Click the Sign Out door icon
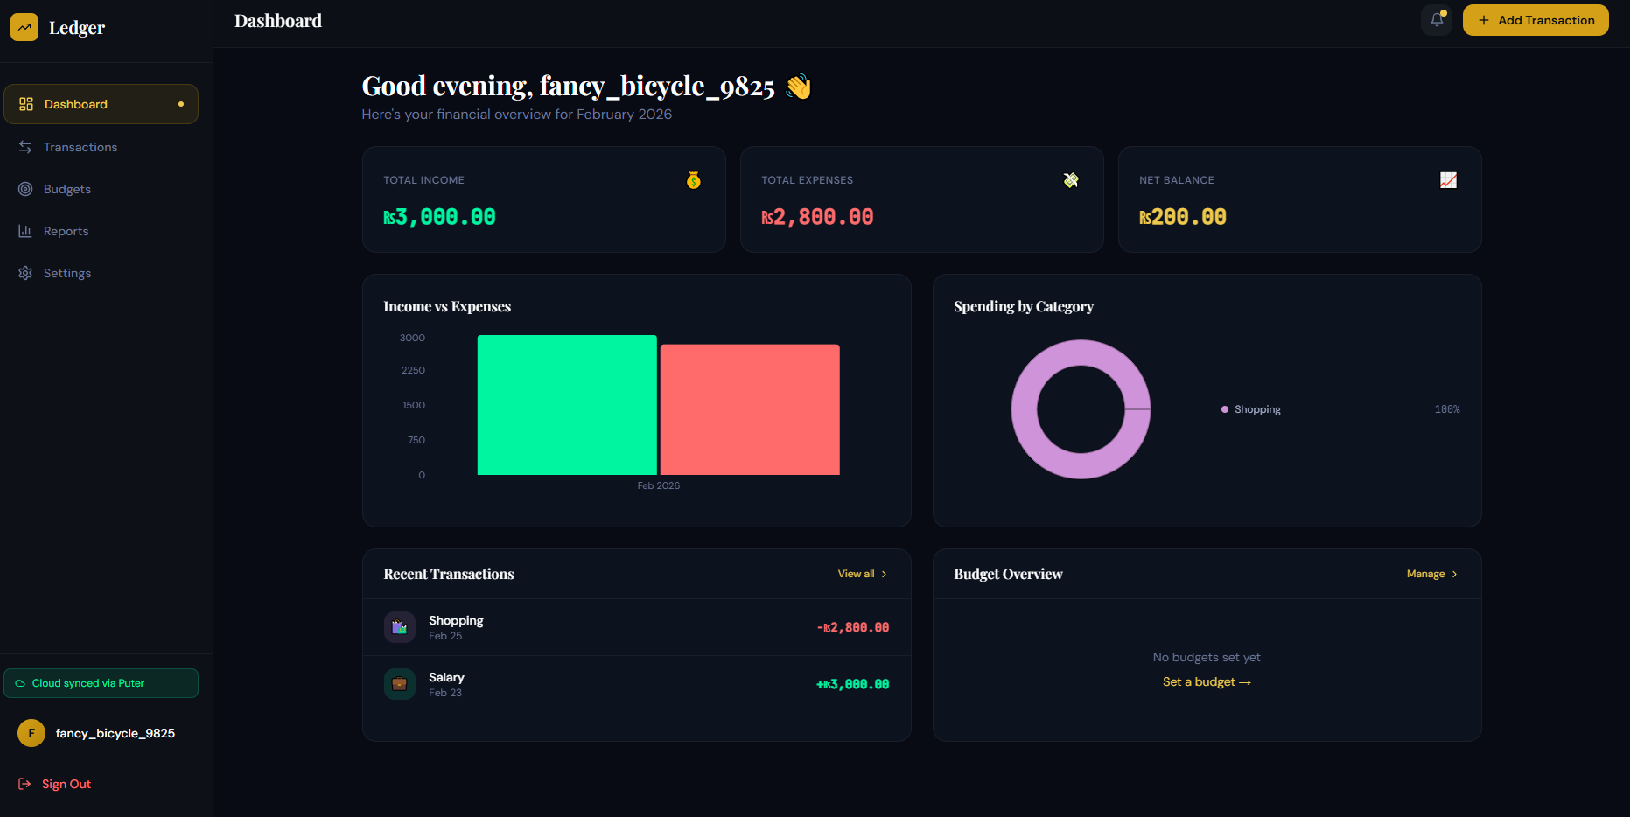The image size is (1630, 817). tap(24, 784)
